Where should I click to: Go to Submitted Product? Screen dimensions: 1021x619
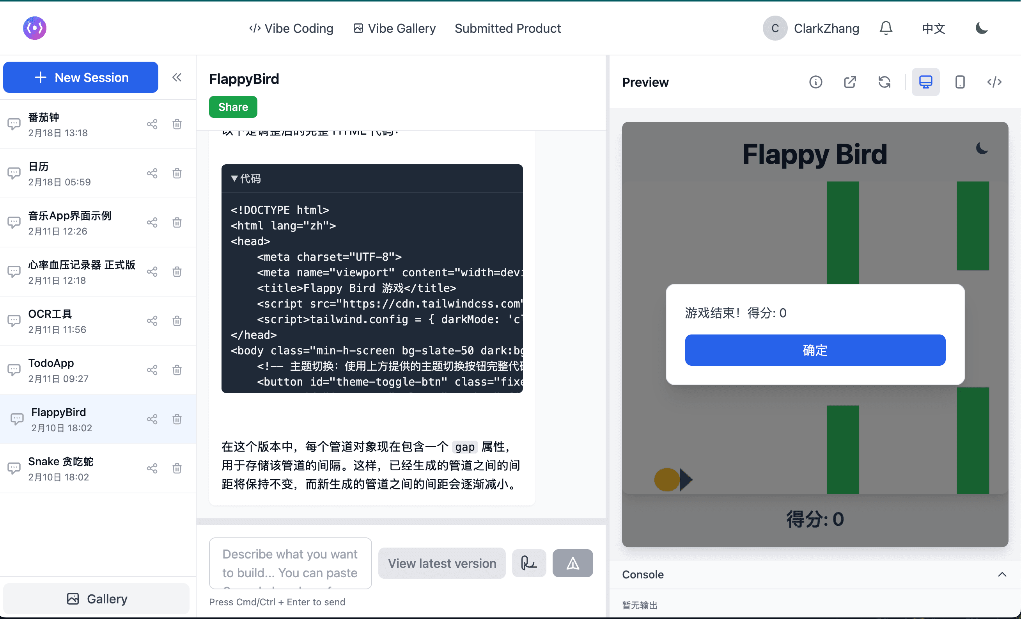pos(508,28)
